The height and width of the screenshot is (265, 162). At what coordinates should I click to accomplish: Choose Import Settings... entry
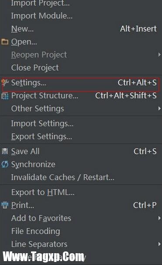point(81,124)
